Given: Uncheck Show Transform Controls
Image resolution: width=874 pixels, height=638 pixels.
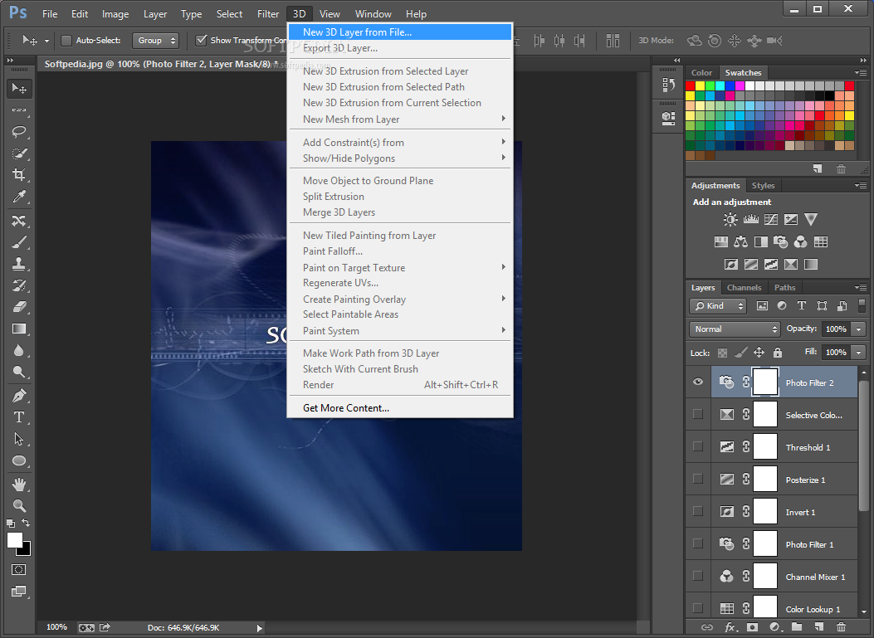Looking at the screenshot, I should [x=201, y=40].
